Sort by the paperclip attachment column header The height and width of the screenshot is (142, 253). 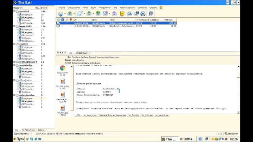[67, 20]
